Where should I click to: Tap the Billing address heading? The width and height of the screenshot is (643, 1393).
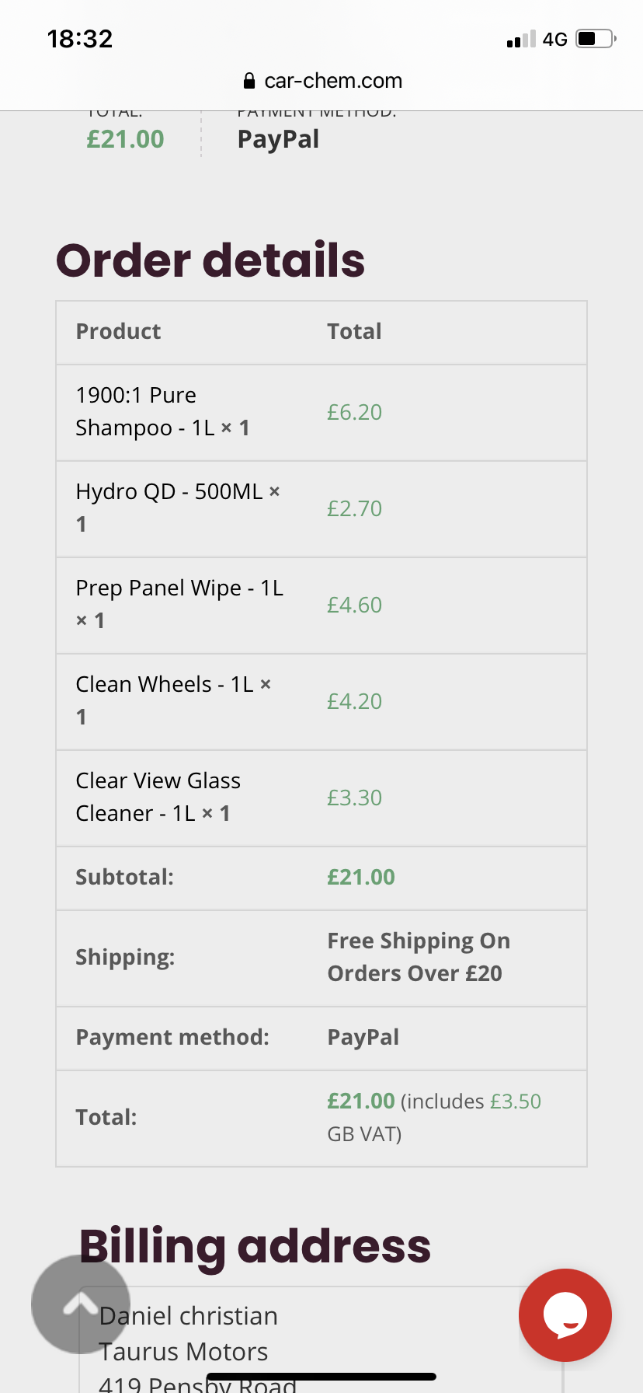click(255, 1245)
